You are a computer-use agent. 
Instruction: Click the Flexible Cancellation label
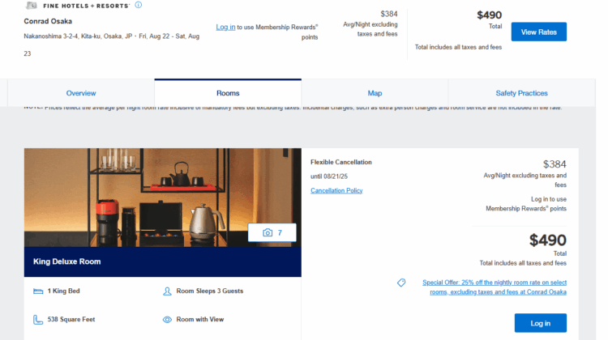(x=341, y=162)
